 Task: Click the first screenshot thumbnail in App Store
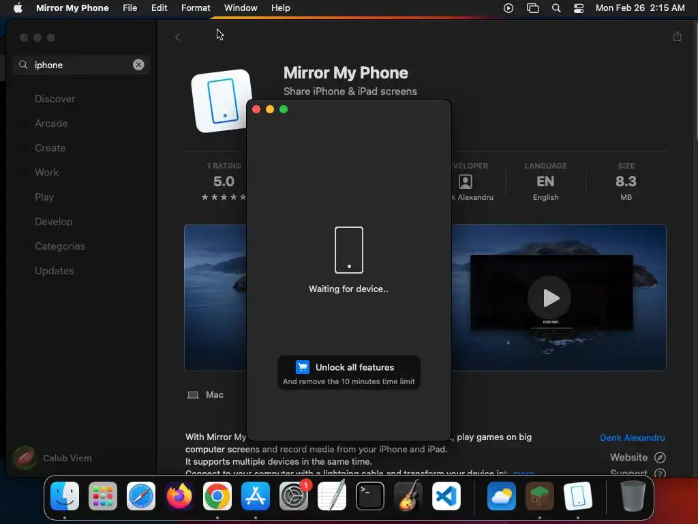click(215, 297)
